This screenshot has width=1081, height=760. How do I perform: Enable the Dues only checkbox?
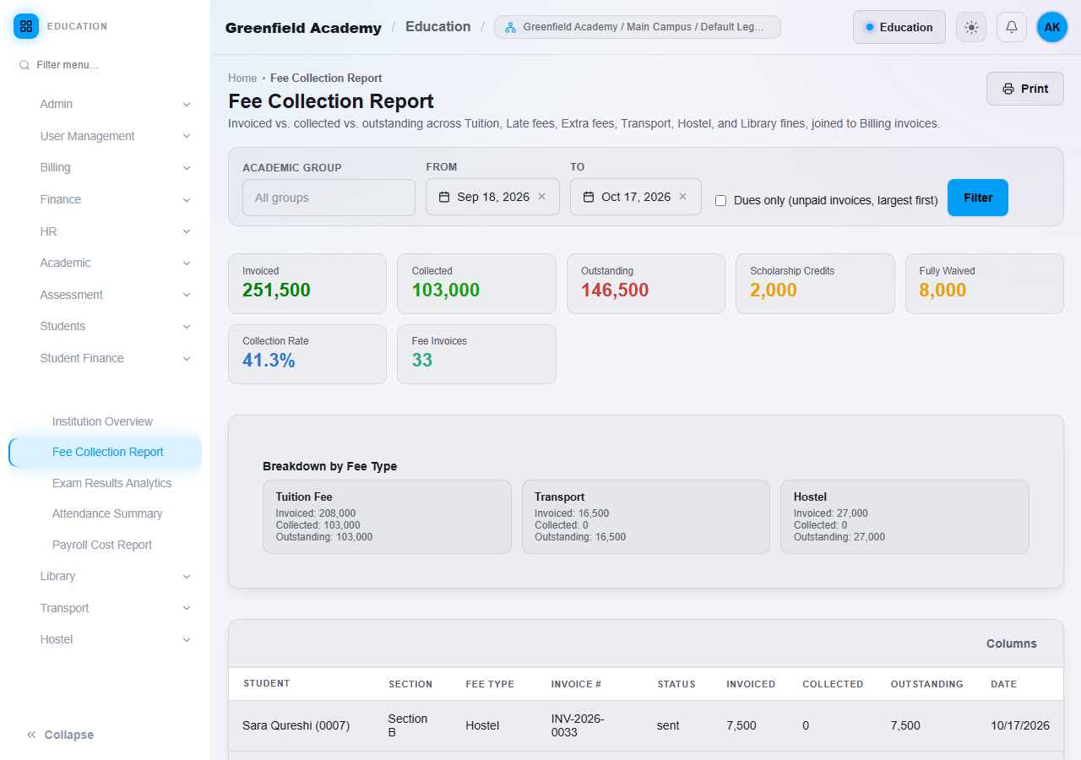721,201
